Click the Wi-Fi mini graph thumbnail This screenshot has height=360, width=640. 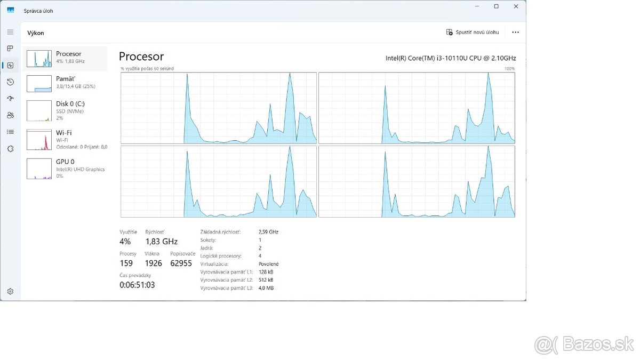coord(39,140)
